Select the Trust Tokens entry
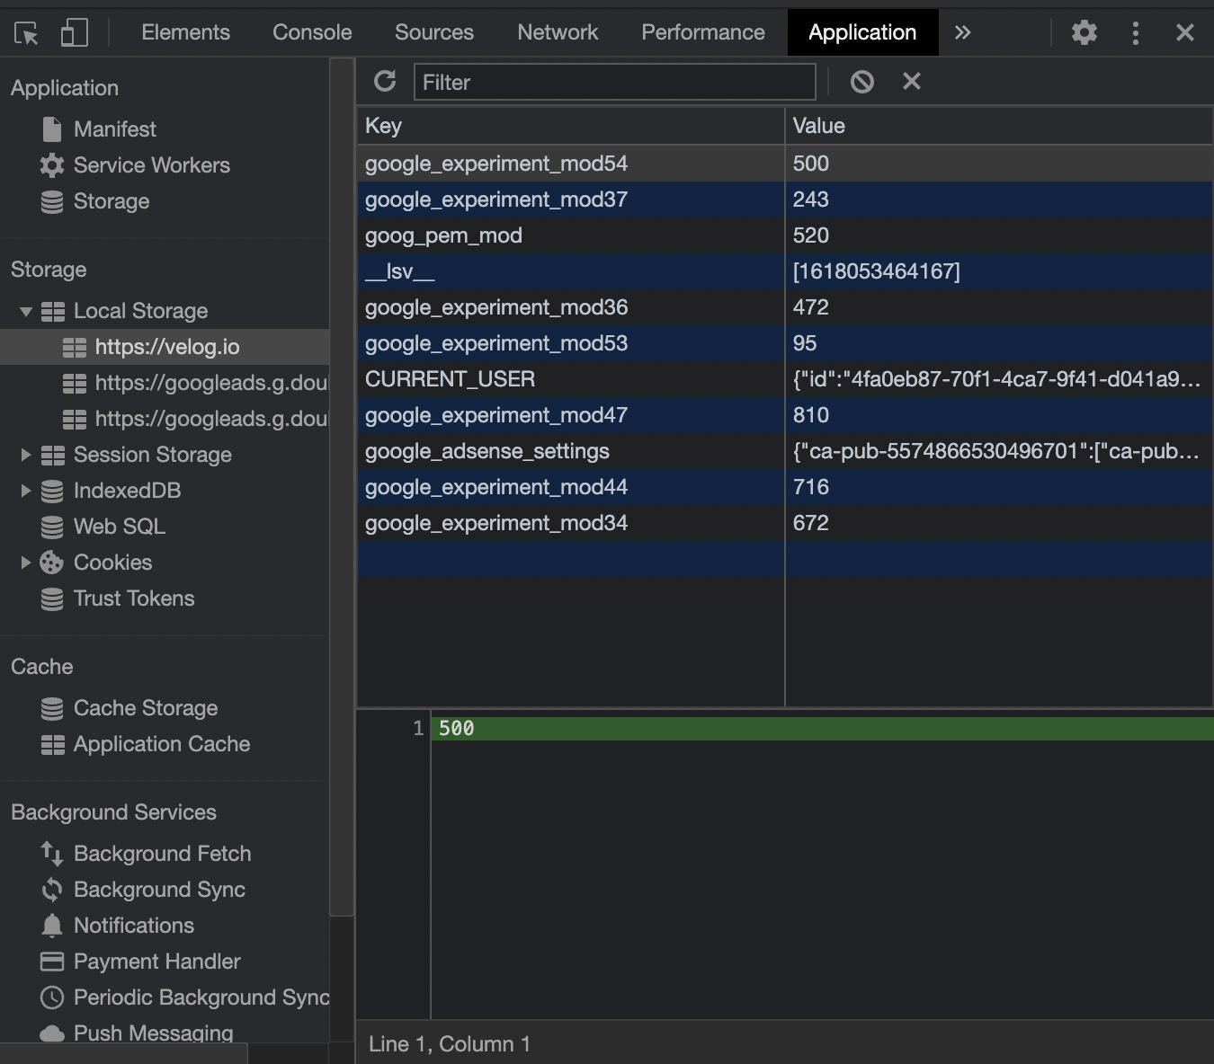Image resolution: width=1214 pixels, height=1064 pixels. click(x=133, y=598)
